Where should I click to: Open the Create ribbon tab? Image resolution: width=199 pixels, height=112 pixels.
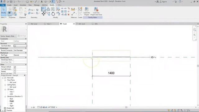(x=9, y=5)
